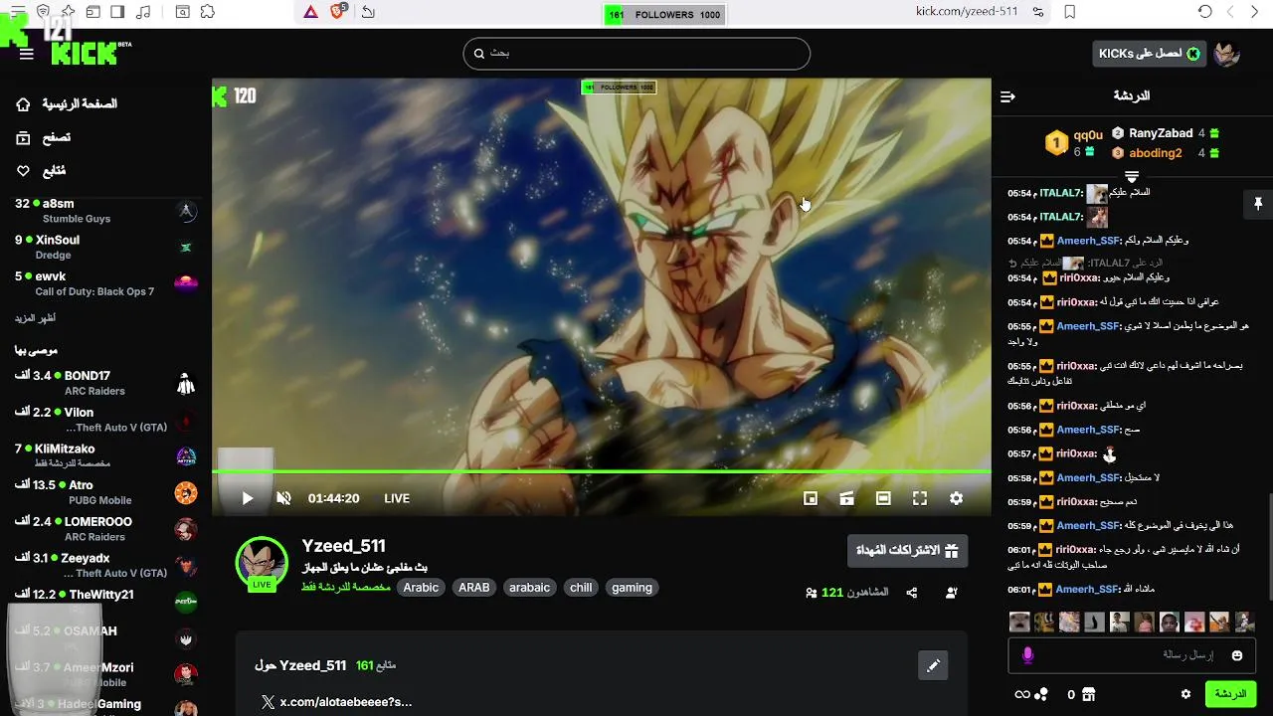Open the emoji picker in chat
The height and width of the screenshot is (716, 1273).
(x=1237, y=655)
